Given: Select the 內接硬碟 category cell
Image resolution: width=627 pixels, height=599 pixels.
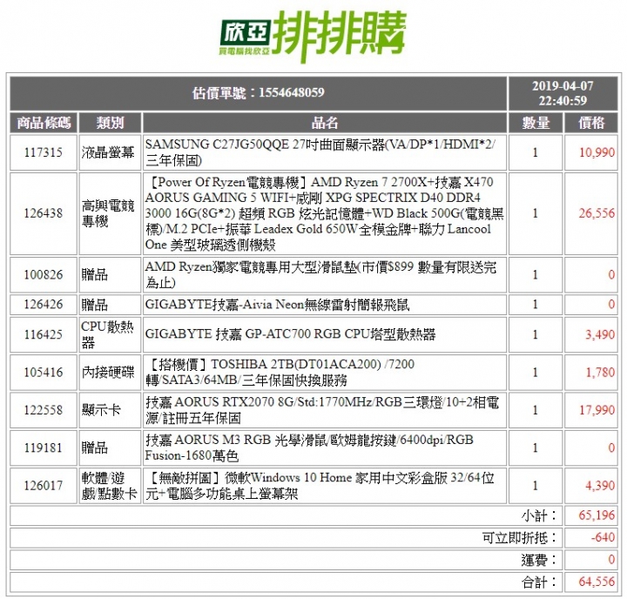Looking at the screenshot, I should [110, 373].
